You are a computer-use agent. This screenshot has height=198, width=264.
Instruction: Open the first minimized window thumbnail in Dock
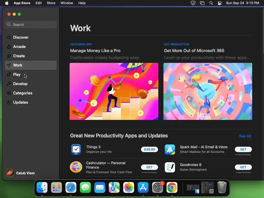click(193, 187)
